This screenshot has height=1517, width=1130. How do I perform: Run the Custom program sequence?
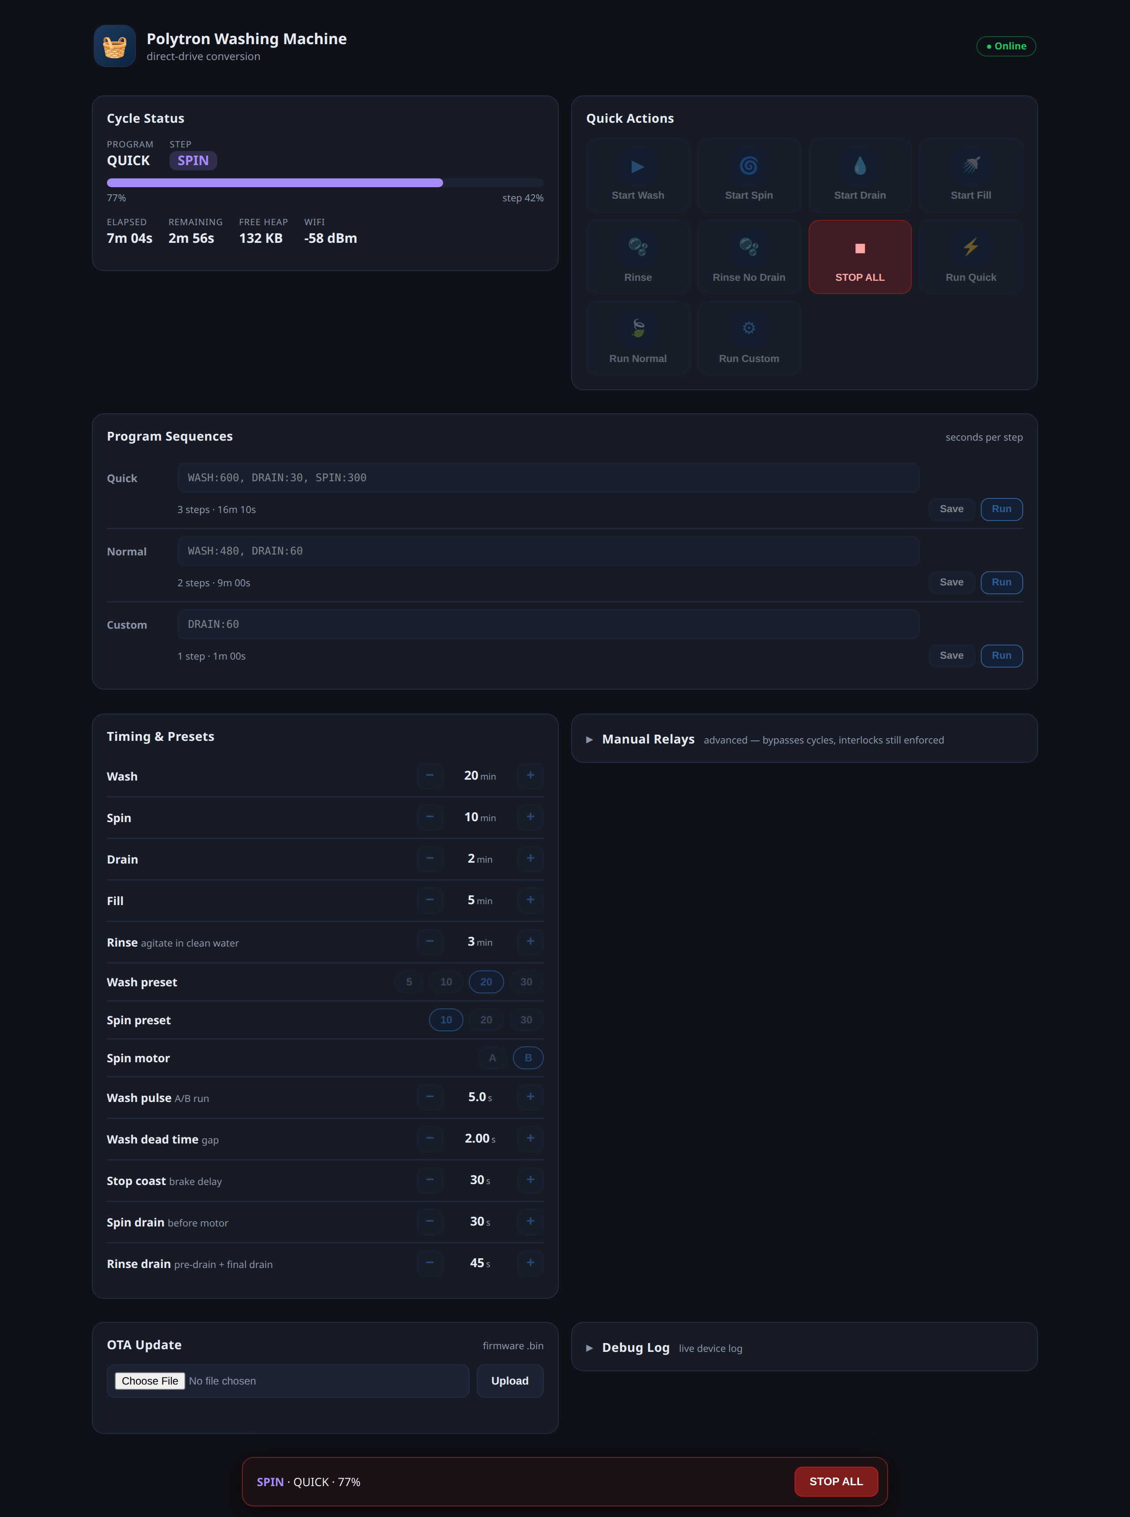click(x=1002, y=656)
